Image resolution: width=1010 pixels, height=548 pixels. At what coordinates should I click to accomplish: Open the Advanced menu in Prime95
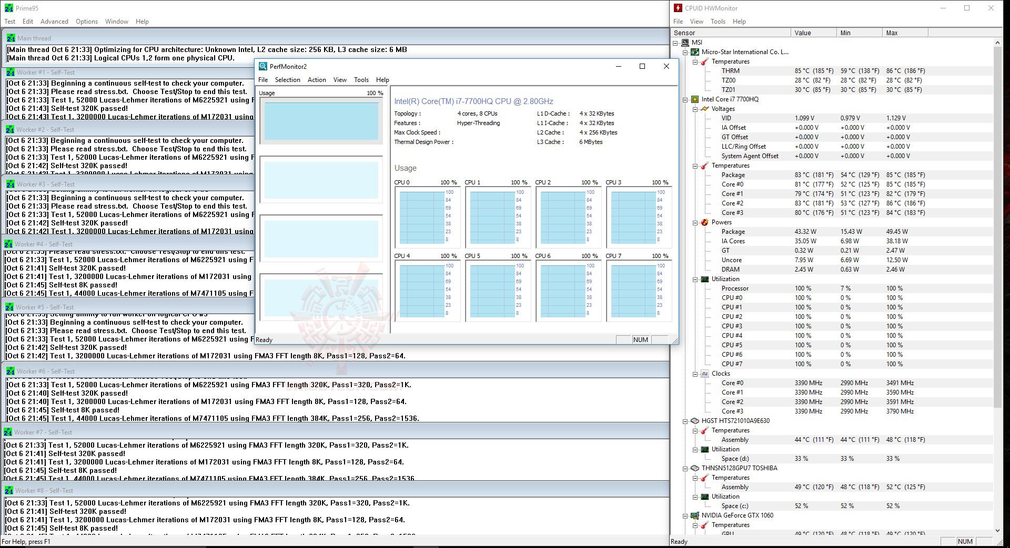pos(54,21)
